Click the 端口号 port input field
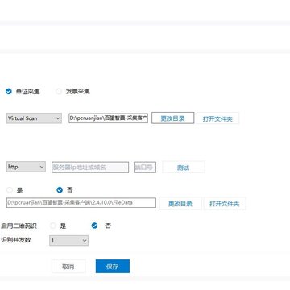The image size is (290, 290). (x=145, y=168)
